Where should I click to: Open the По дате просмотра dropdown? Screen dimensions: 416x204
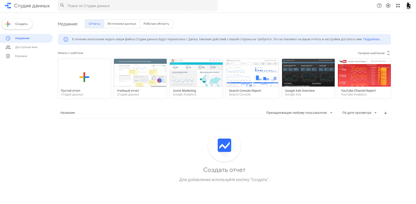(x=359, y=113)
